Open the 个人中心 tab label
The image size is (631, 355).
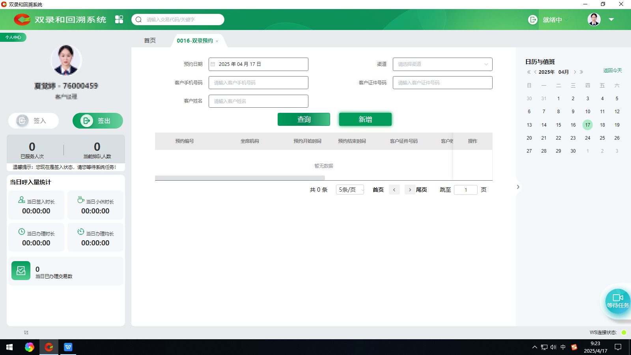(13, 37)
